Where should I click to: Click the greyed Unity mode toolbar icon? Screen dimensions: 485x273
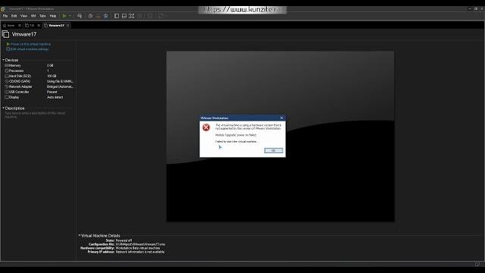coord(139,16)
